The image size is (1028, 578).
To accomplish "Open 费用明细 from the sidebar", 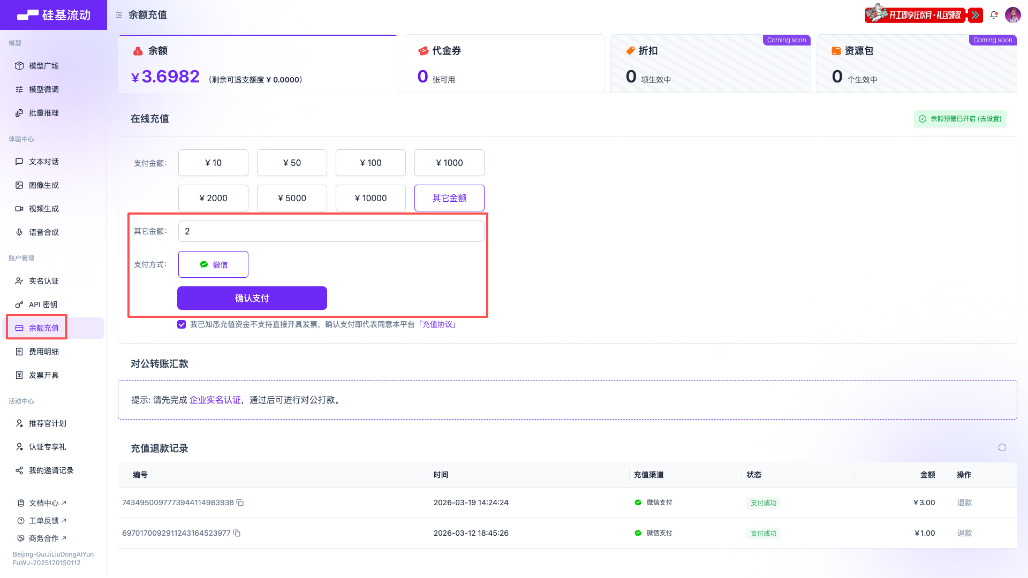I will (44, 352).
